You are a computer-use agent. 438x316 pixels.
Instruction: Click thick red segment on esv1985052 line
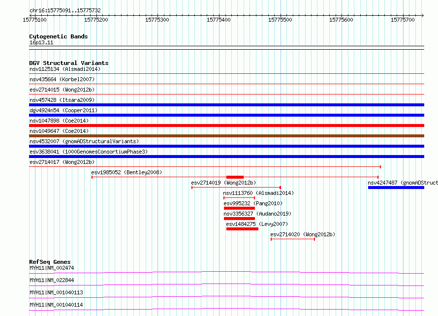click(x=235, y=177)
